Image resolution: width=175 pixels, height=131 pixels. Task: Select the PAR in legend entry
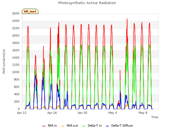click(49, 126)
